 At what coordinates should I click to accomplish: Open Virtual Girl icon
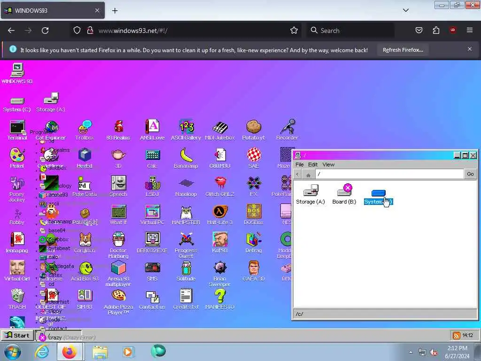click(17, 271)
